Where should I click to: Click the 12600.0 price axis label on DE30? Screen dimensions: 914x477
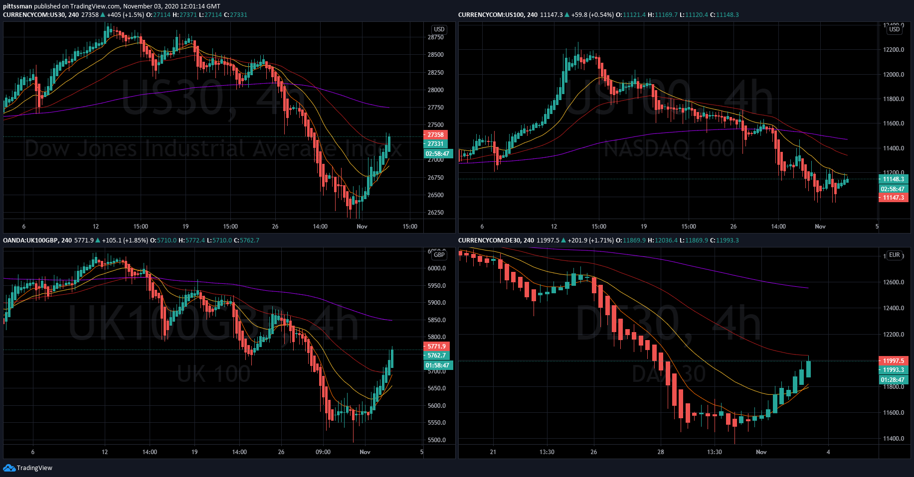coord(894,282)
